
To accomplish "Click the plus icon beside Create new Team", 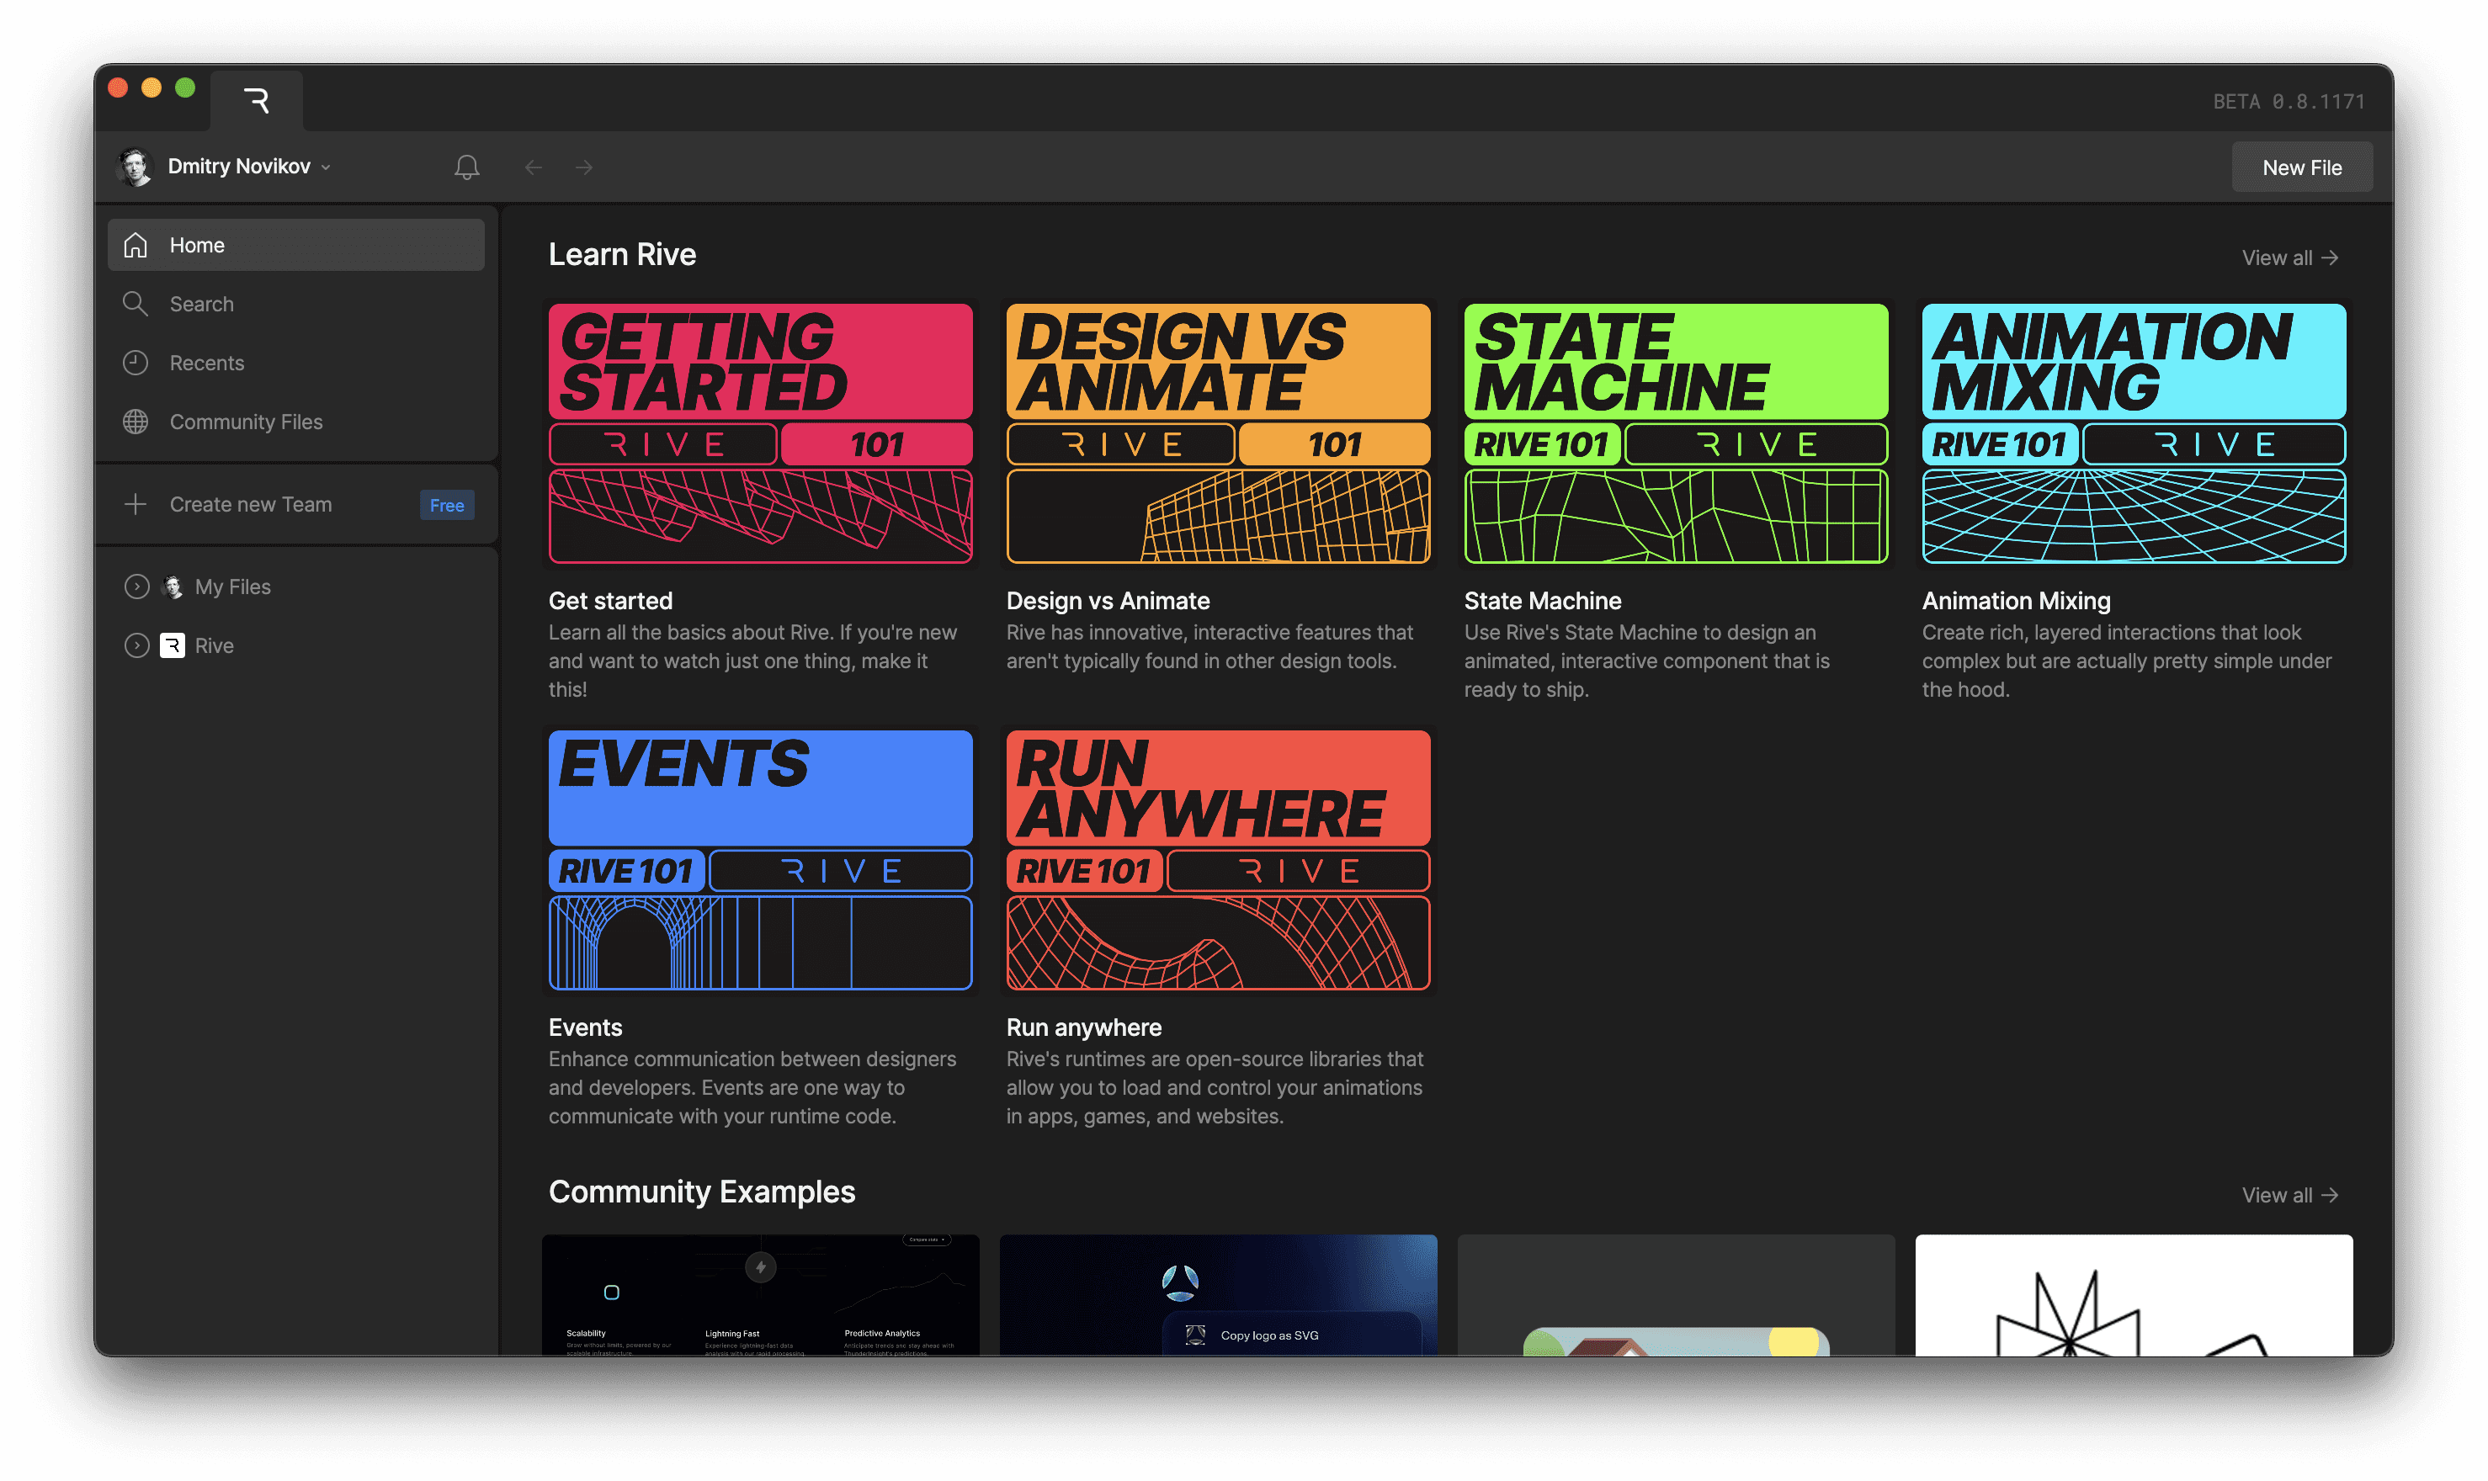I will click(x=135, y=504).
